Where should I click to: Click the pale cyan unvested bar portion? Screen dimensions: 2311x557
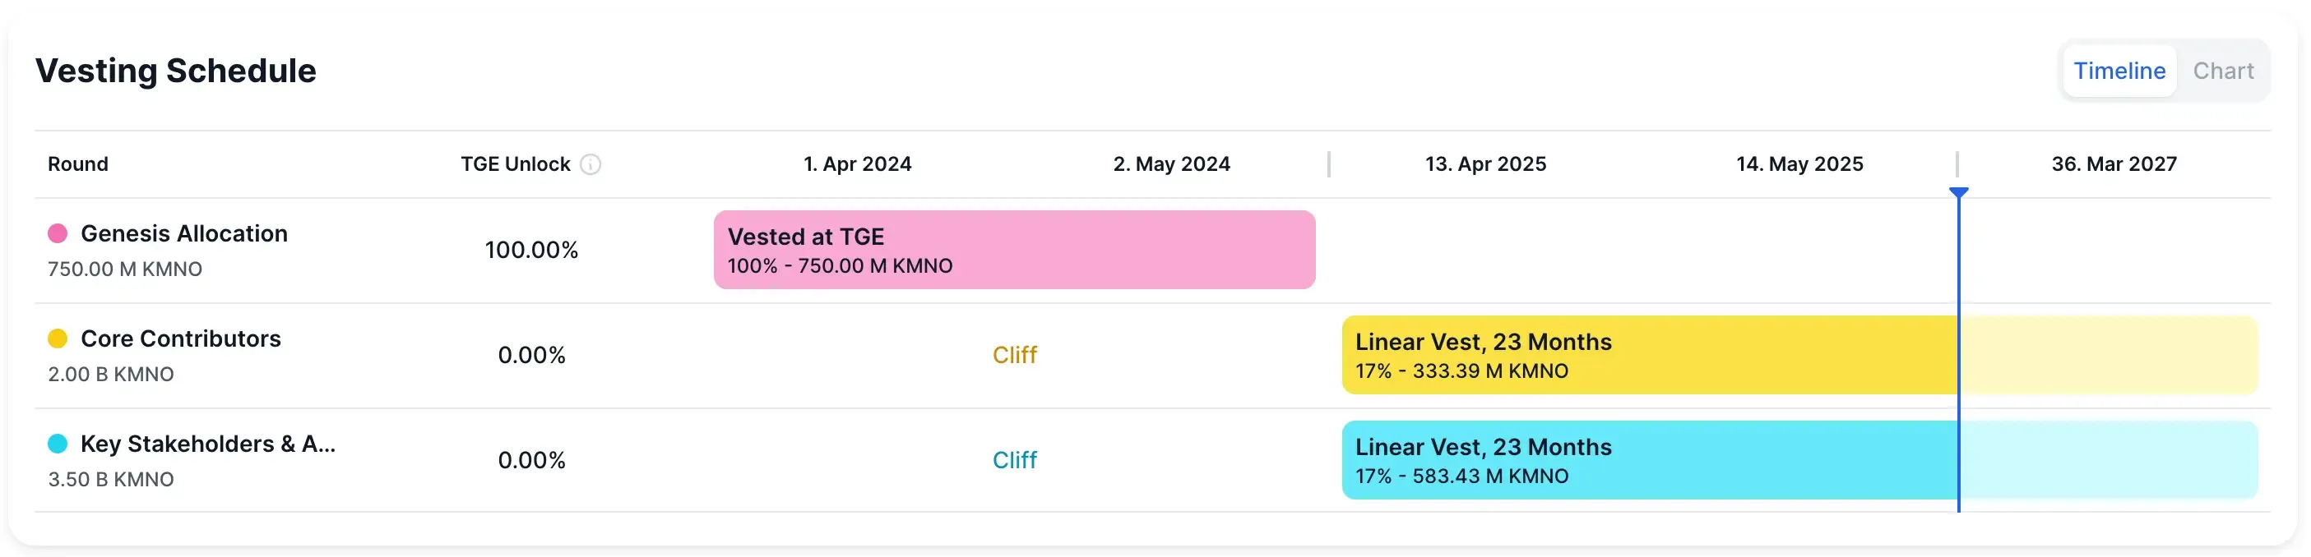pyautogui.click(x=2108, y=459)
